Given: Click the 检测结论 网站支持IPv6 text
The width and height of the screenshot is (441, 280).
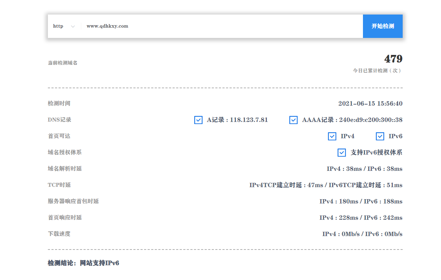Looking at the screenshot, I should pyautogui.click(x=83, y=263).
